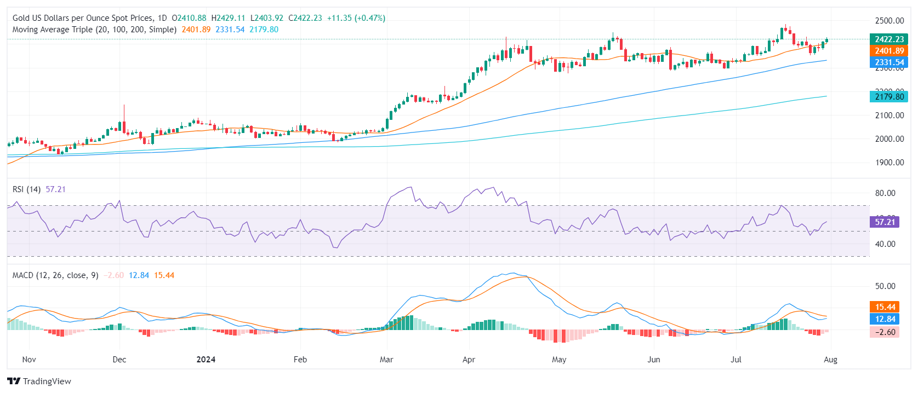Click the teal 2179.80 price axis tag
The image size is (918, 393).
(888, 97)
